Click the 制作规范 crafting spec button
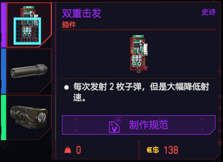The width and height of the screenshot is (223, 162). coord(139,125)
